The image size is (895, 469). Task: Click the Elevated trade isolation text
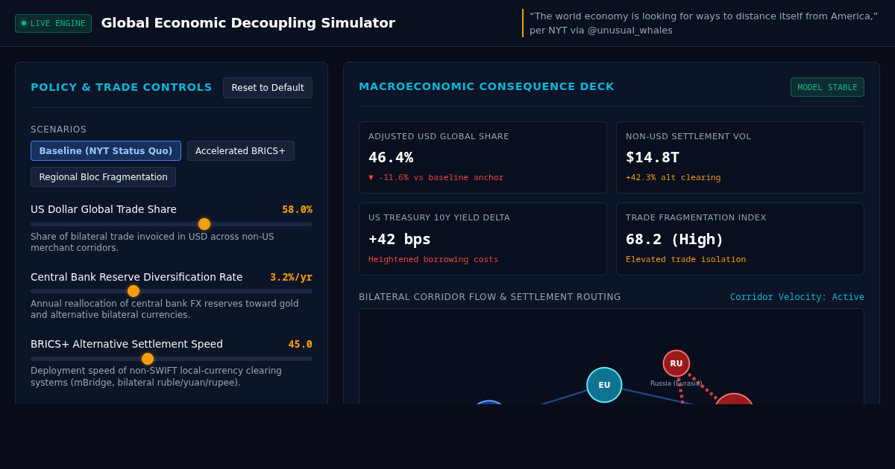(x=686, y=260)
